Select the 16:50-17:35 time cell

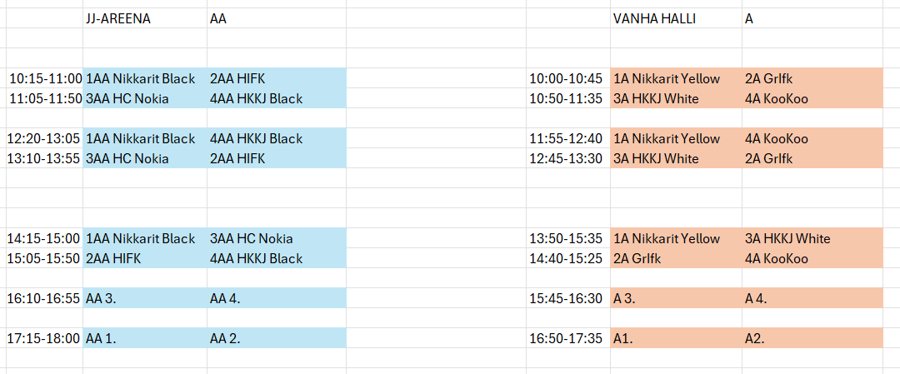[566, 339]
